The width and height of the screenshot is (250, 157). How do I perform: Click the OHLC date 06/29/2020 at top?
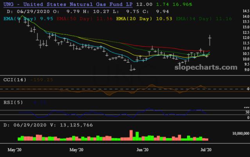29,11
